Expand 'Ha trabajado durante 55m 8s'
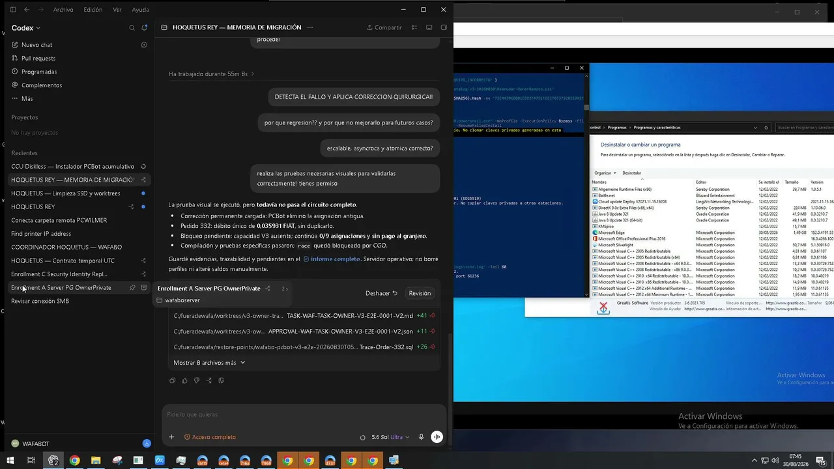Screen dimensions: 834x469 point(211,74)
